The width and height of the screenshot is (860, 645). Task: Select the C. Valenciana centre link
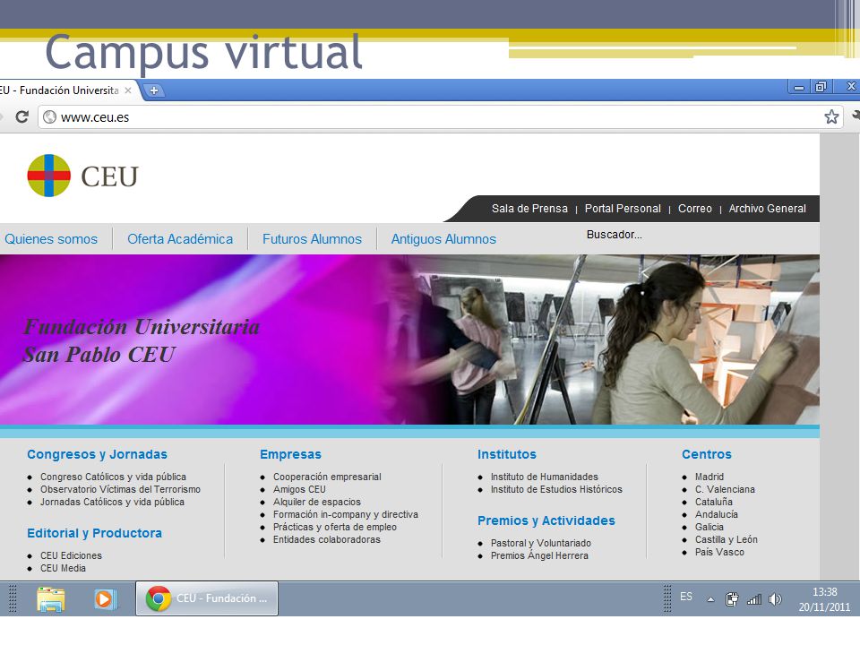(x=725, y=489)
